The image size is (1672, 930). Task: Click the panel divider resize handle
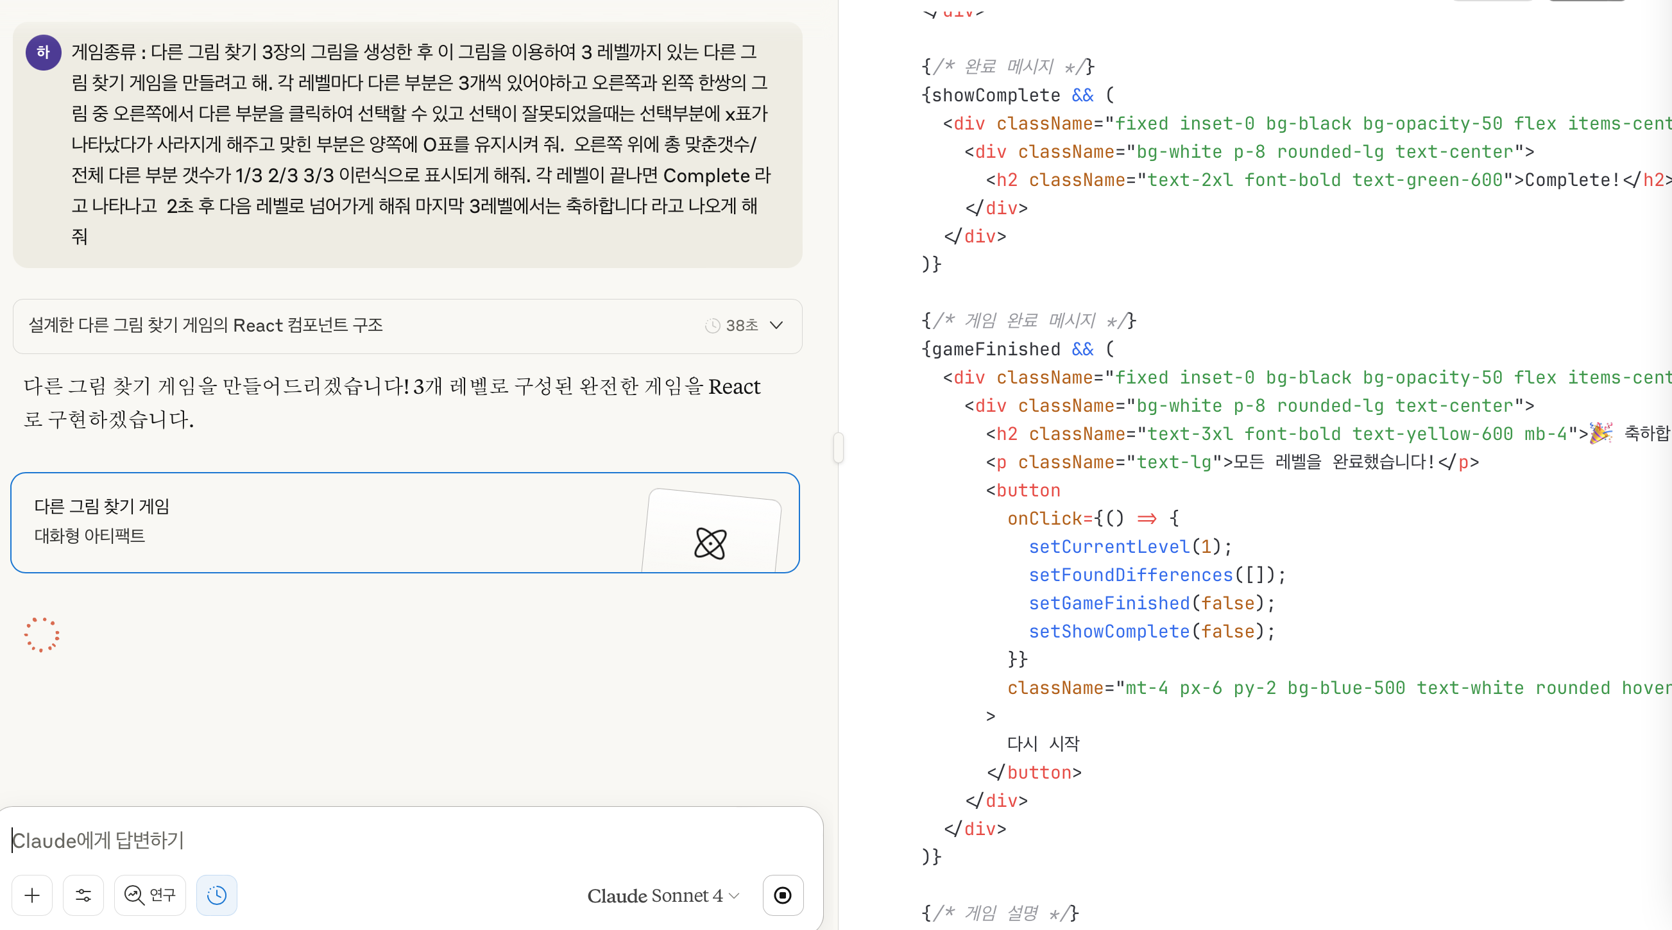[x=839, y=448]
